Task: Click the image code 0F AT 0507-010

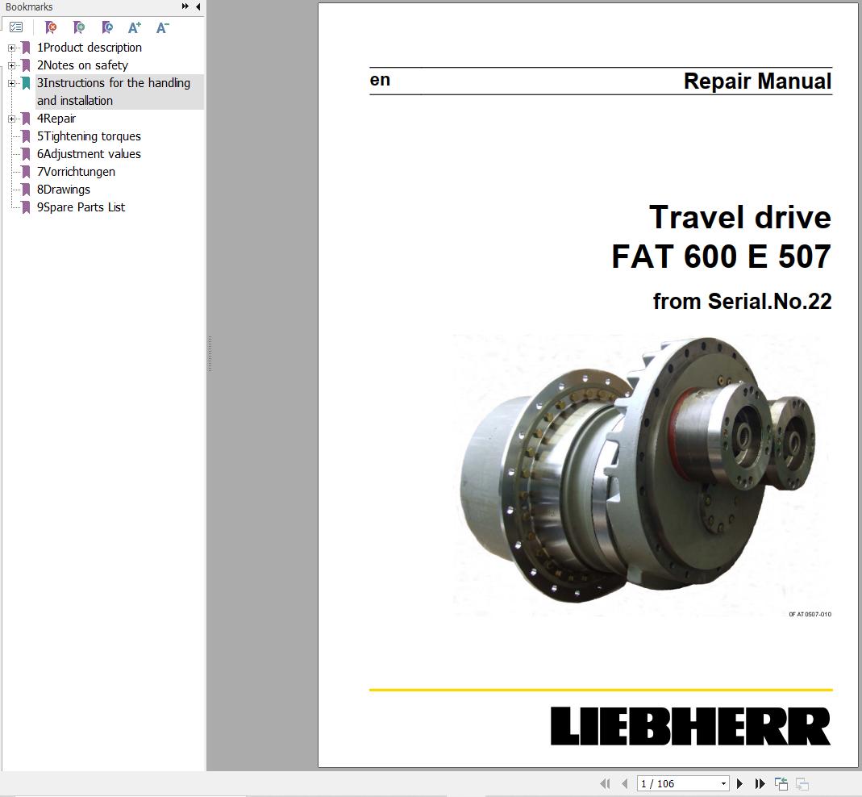Action: tap(810, 614)
